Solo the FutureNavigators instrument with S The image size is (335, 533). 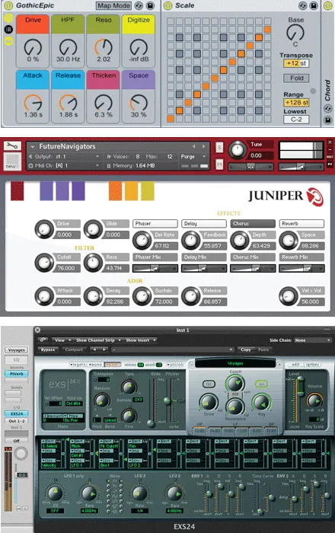[x=219, y=147]
